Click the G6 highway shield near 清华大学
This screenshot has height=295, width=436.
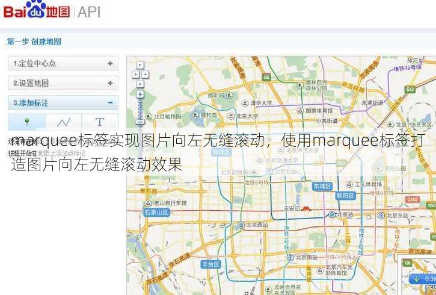tap(266, 78)
